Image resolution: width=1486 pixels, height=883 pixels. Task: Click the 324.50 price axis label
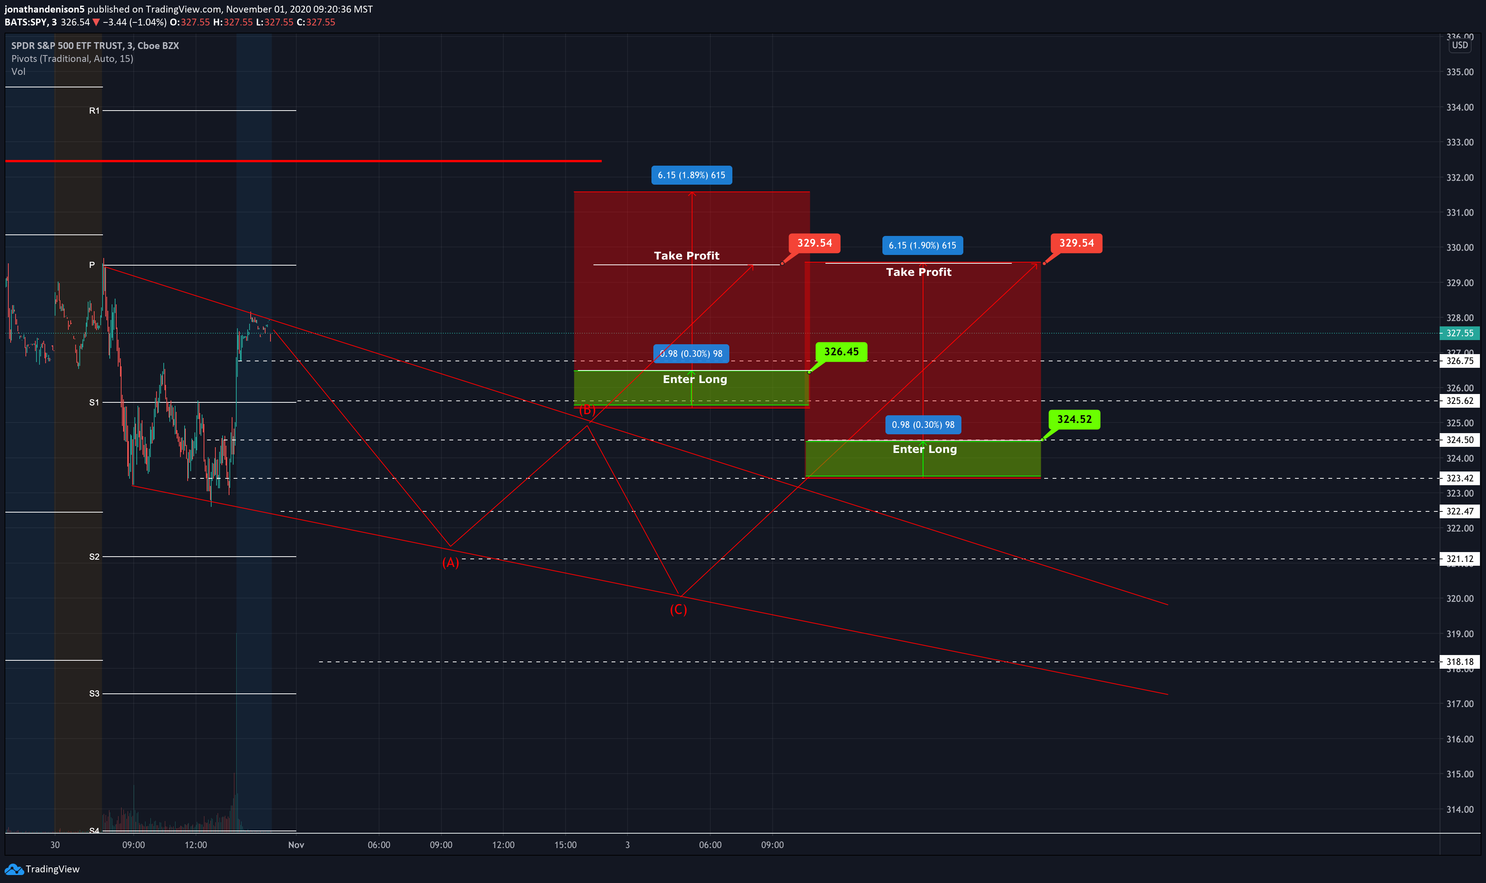pyautogui.click(x=1459, y=440)
